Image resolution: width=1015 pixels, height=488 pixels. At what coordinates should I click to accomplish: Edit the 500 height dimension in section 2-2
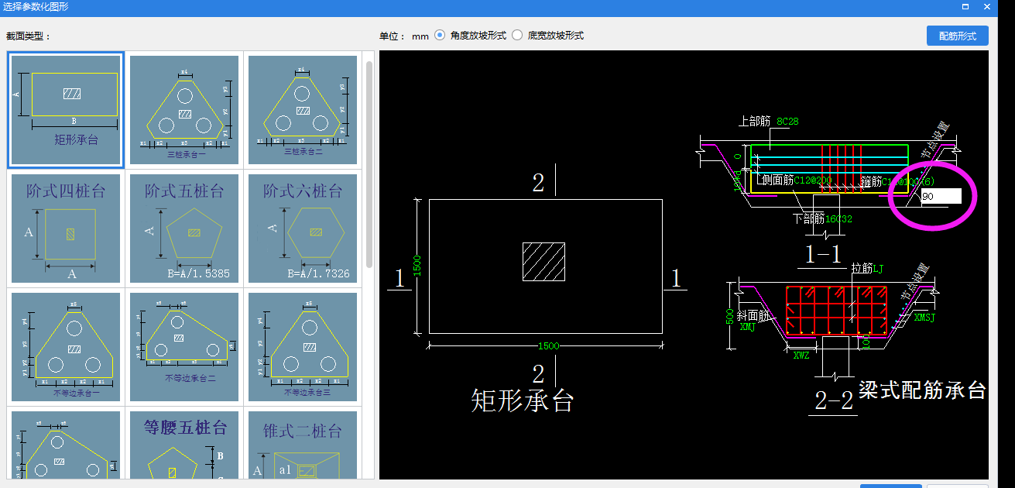point(732,317)
